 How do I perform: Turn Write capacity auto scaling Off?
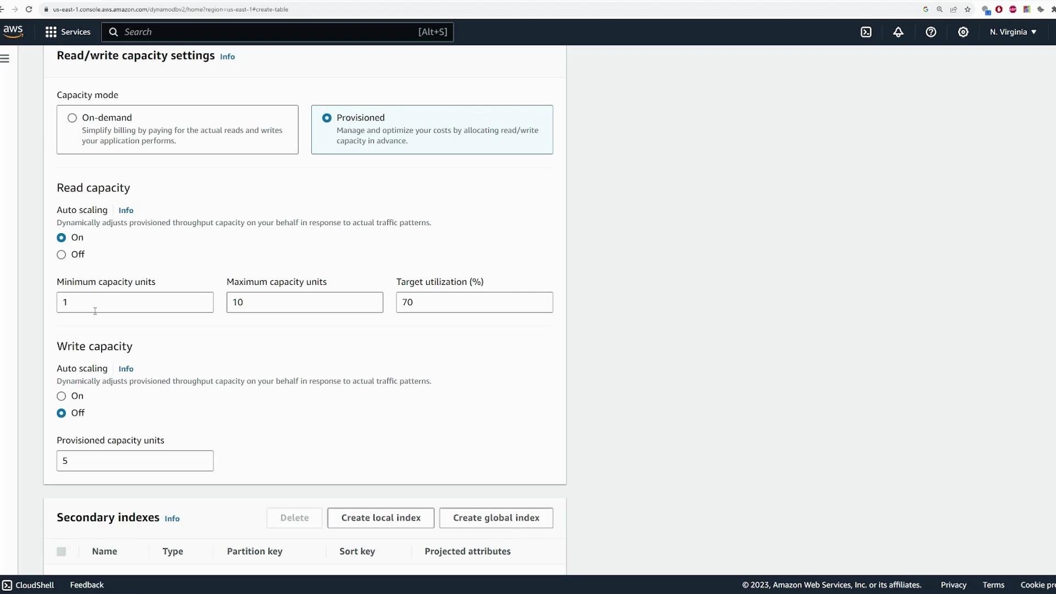61,413
